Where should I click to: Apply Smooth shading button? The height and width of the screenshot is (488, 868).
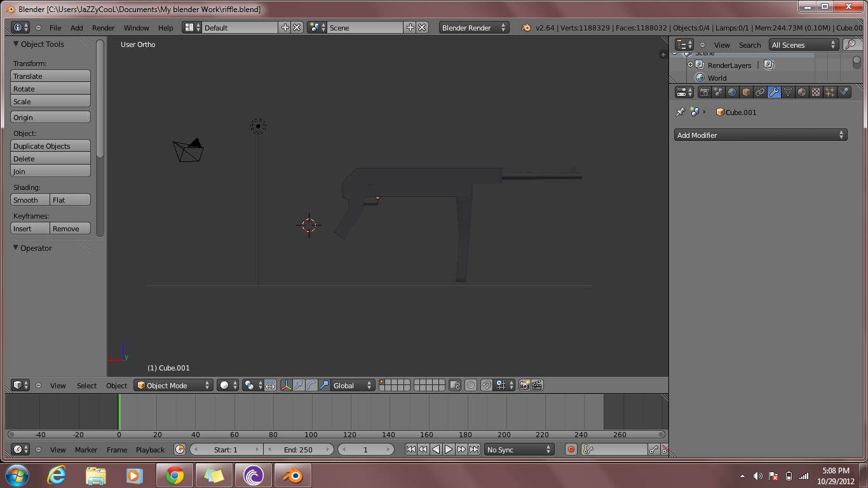pos(30,200)
